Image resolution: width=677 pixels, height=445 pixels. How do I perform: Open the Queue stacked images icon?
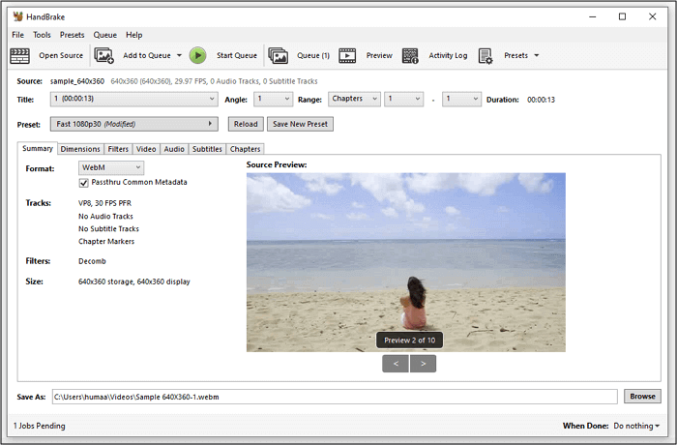coord(279,56)
